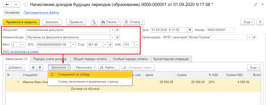This screenshot has height=105, width=266.
Task: Click into the Номер input field
Action: (220, 30)
